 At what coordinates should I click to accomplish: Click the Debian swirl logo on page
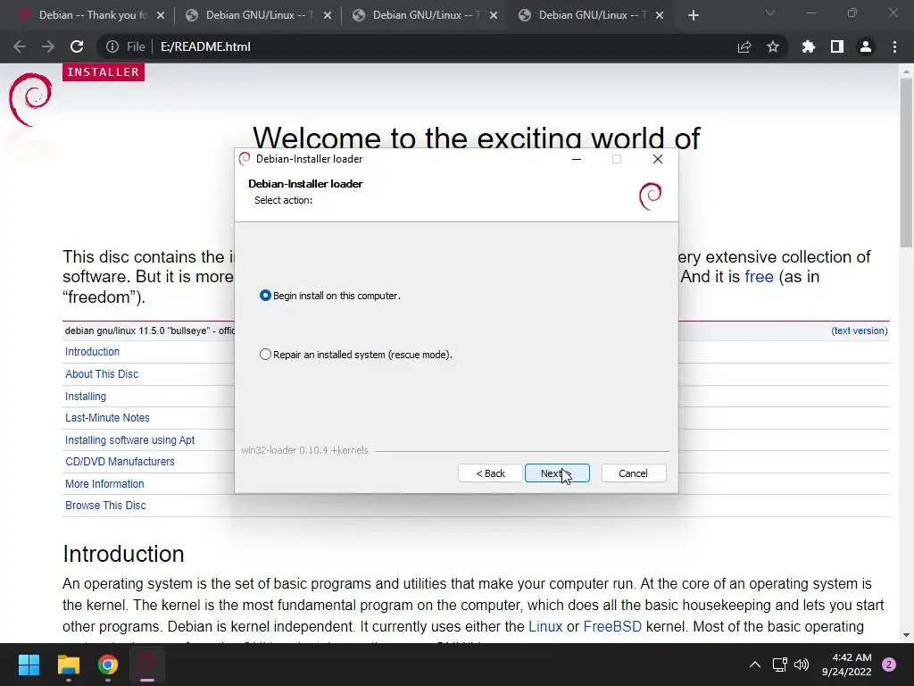(30, 99)
